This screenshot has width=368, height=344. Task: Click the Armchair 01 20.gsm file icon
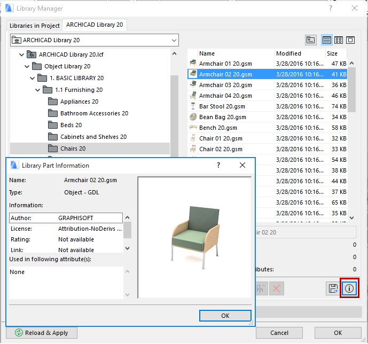193,64
